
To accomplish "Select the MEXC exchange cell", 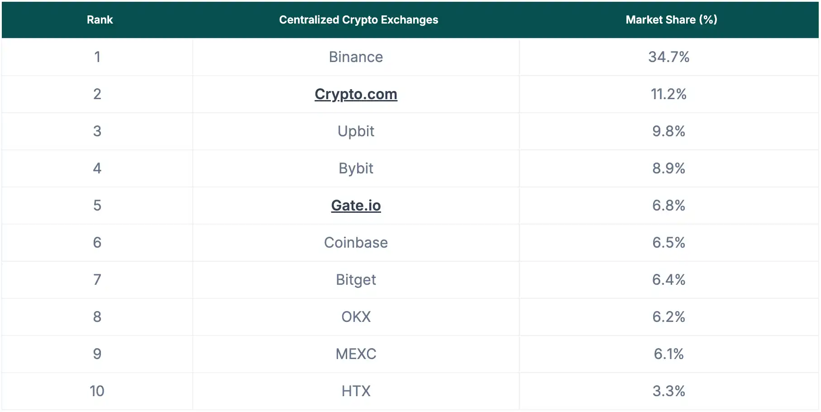I will click(356, 354).
